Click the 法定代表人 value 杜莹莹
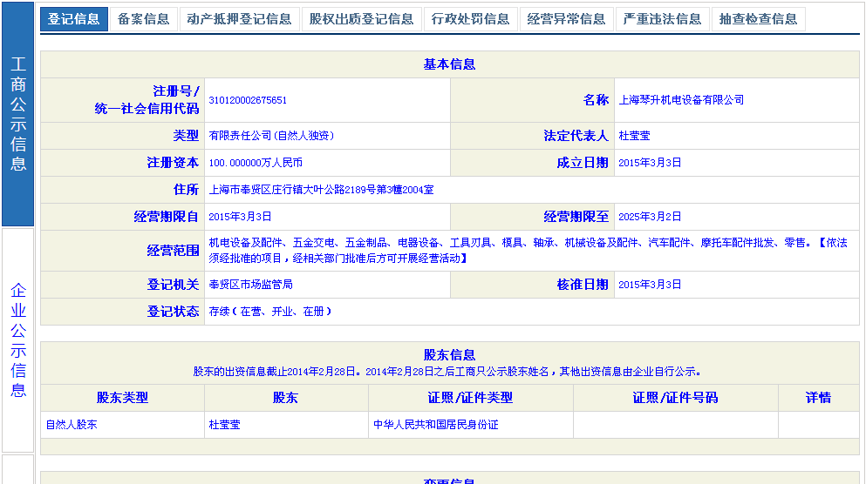This screenshot has height=484, width=866. (x=634, y=136)
